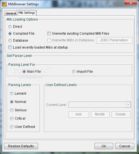Confirm settings with OK

pos(104,146)
